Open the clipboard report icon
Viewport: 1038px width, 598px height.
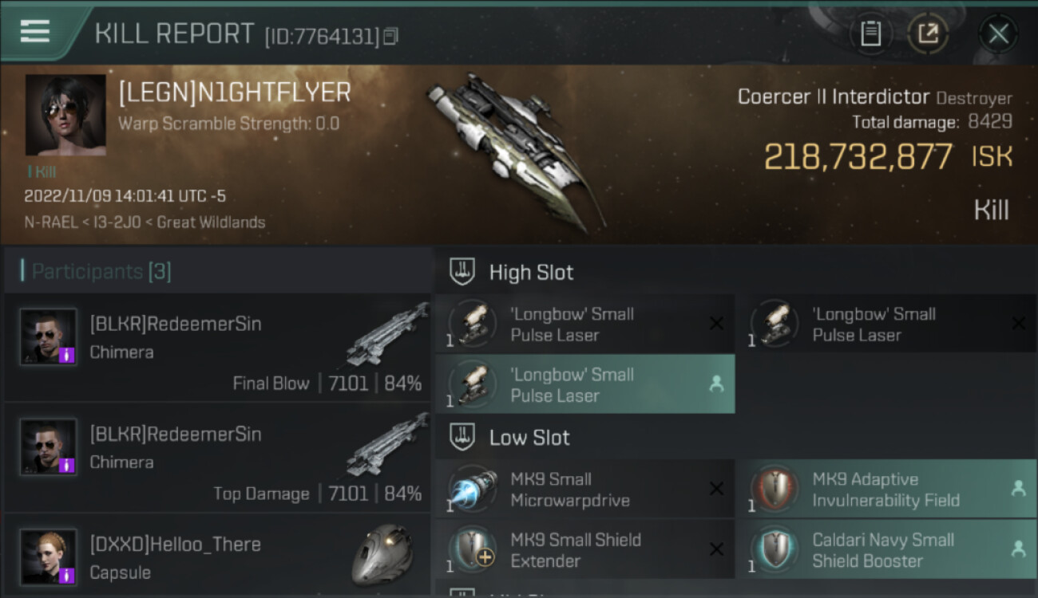870,33
